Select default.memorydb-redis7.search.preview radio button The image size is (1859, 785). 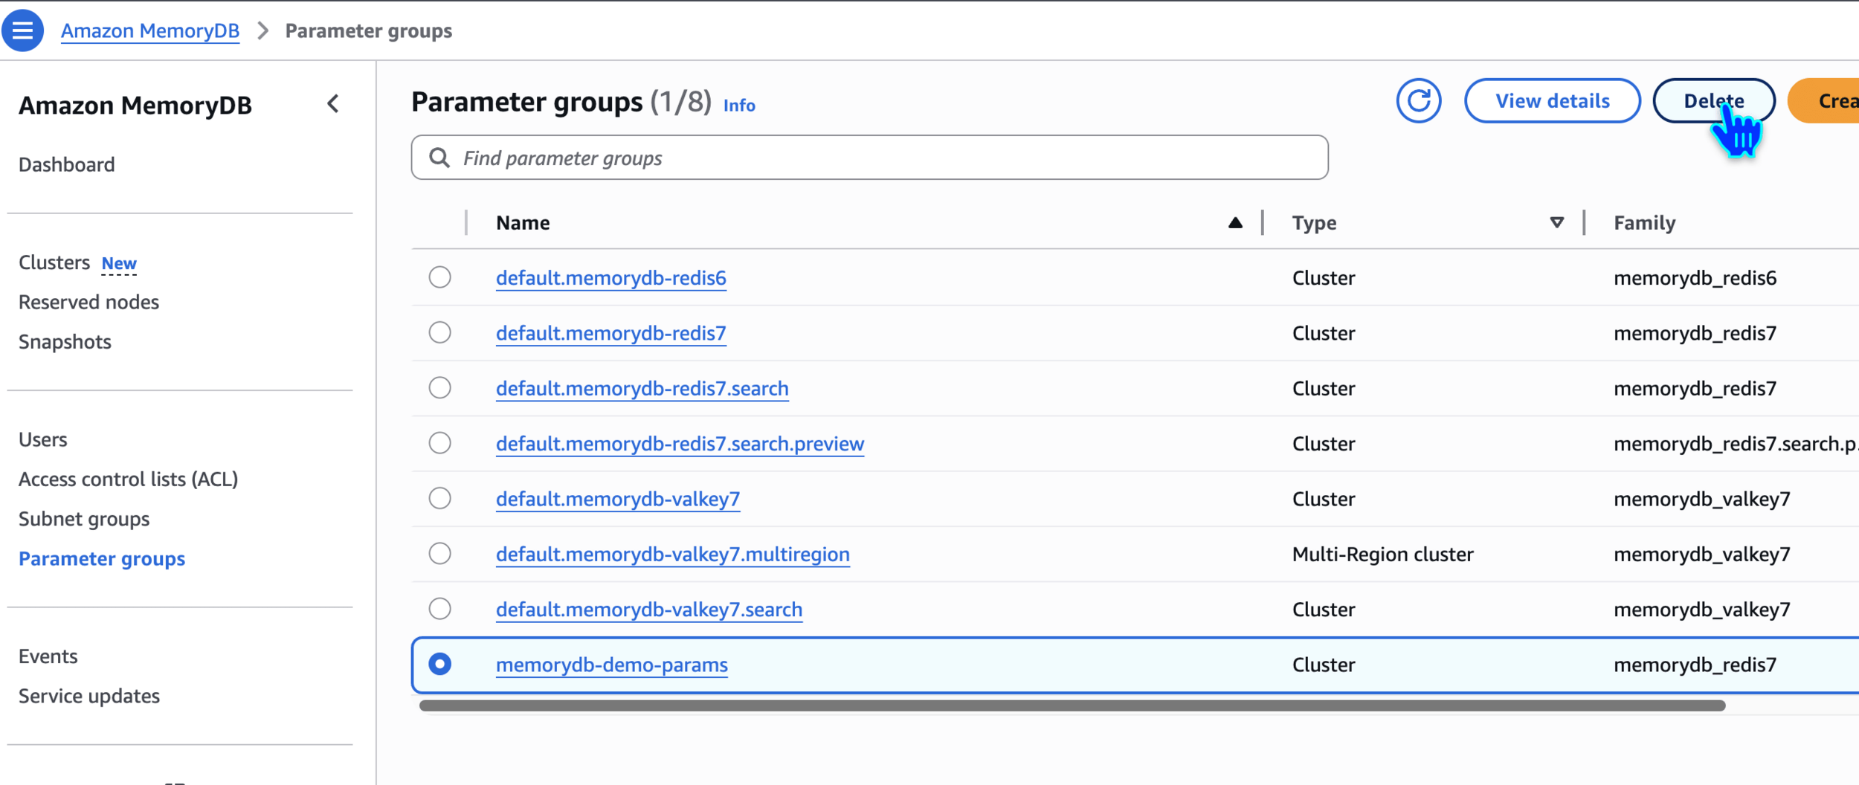click(440, 443)
